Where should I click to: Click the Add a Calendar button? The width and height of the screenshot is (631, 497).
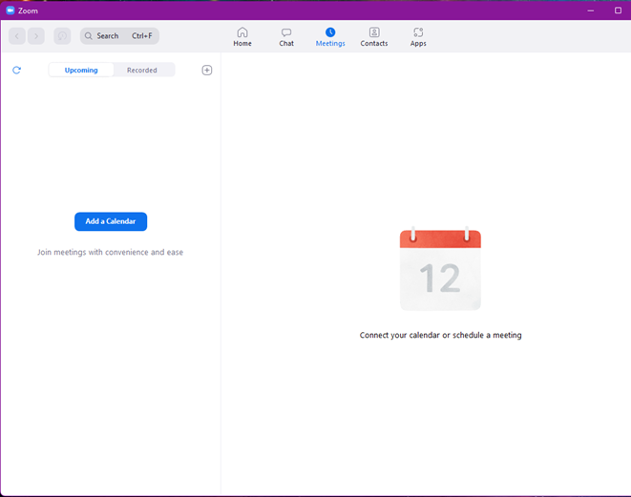coord(111,221)
